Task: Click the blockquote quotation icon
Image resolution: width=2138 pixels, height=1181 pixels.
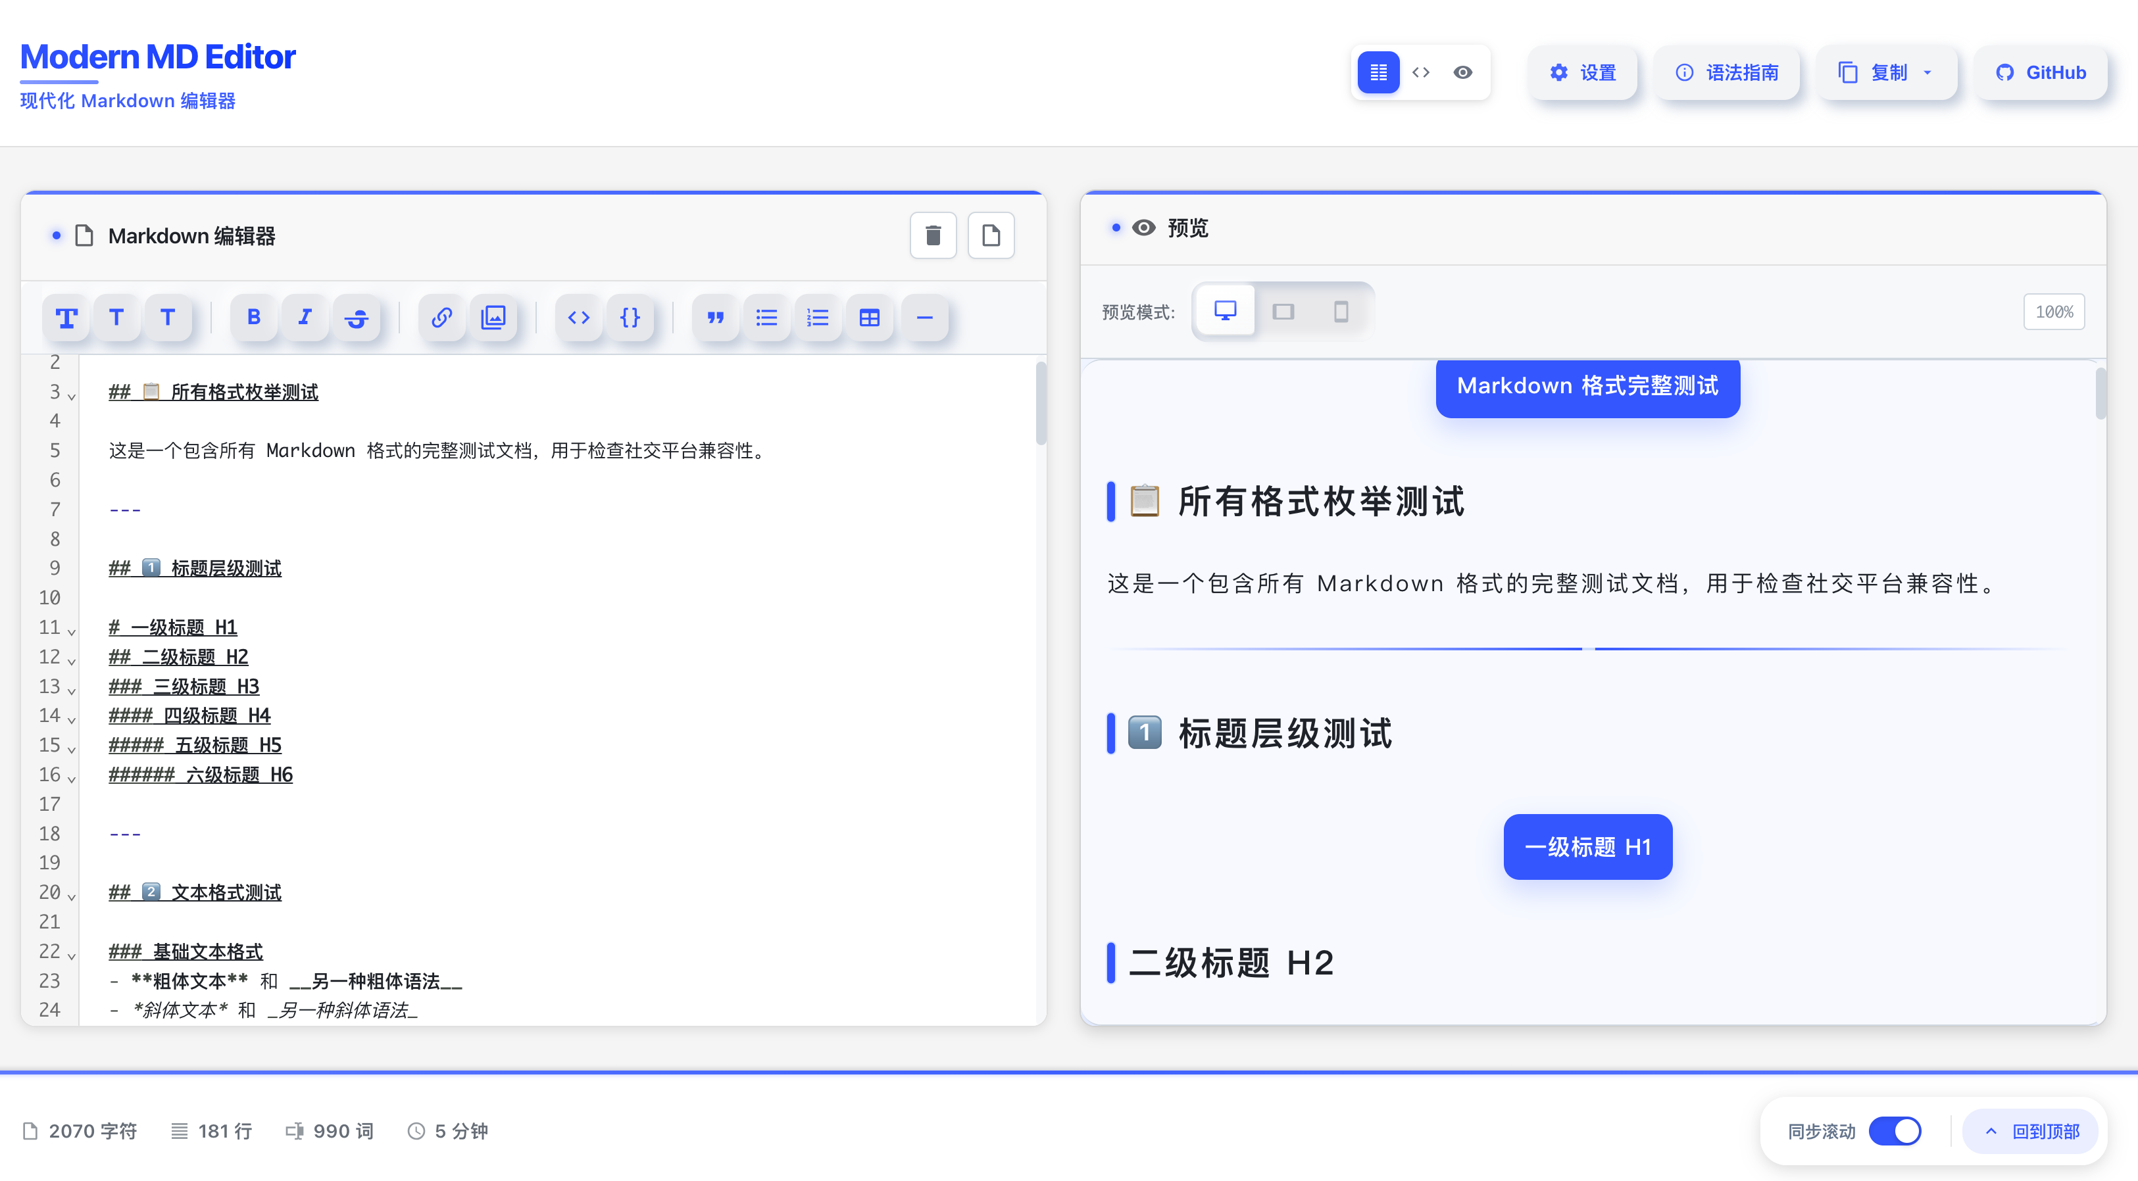Action: click(x=716, y=318)
